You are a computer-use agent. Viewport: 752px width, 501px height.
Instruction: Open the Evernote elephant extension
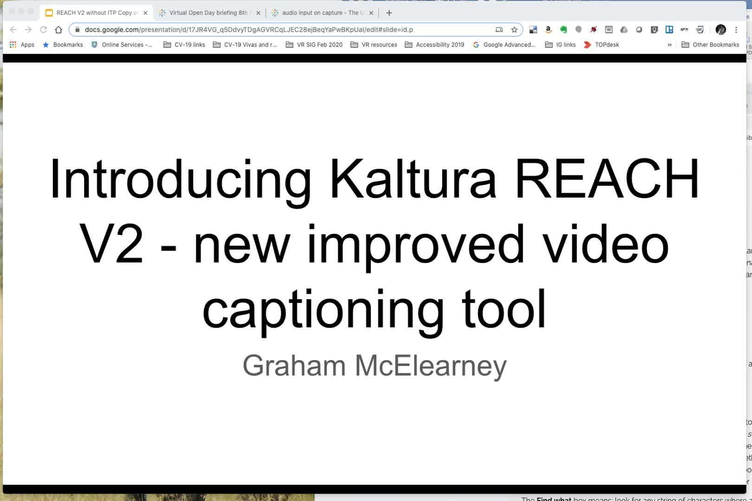coord(564,30)
